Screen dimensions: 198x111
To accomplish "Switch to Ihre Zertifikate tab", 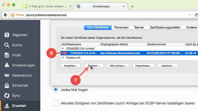I will (98, 28).
